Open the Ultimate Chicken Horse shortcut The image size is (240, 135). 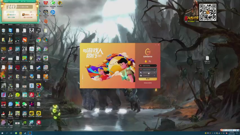(25, 96)
